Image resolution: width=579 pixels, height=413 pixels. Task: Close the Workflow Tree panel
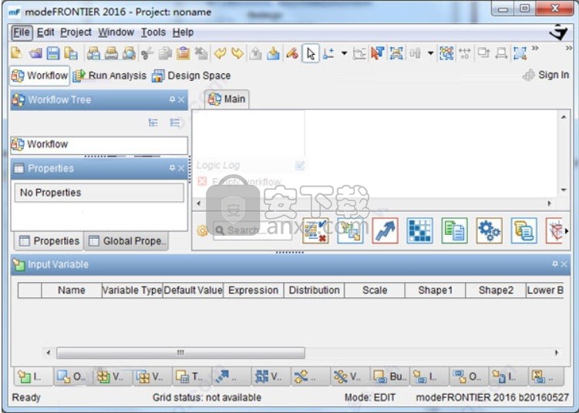click(x=181, y=99)
